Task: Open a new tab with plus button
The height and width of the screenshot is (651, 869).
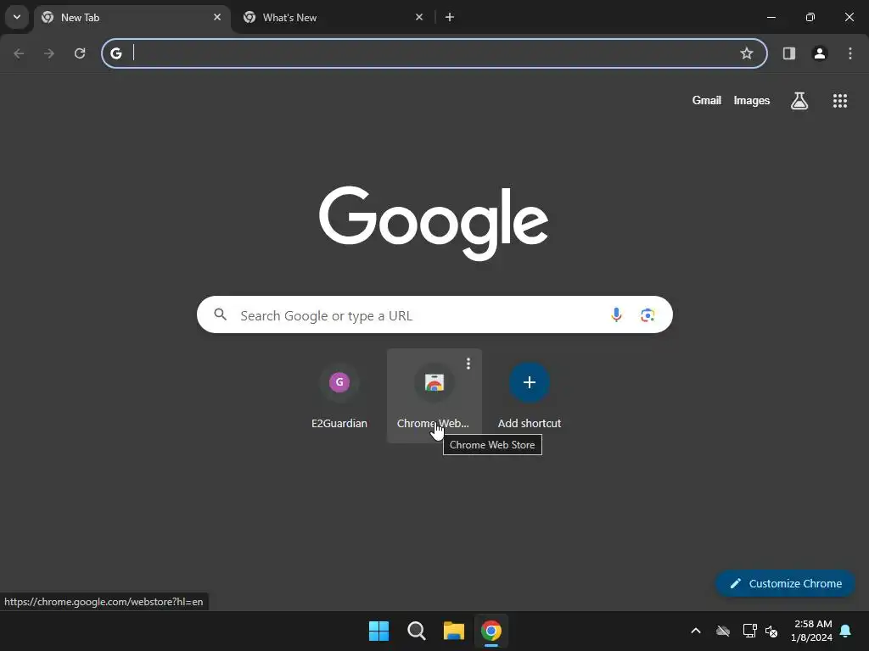Action: (450, 17)
